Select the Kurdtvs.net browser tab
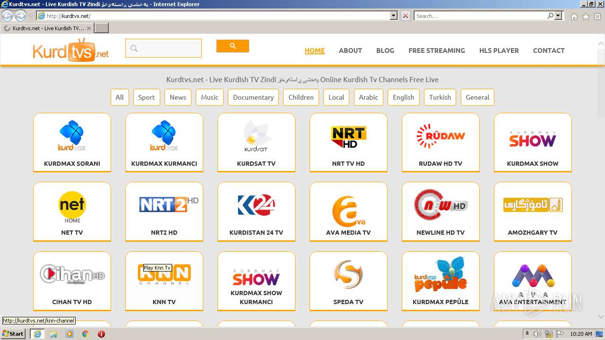 point(47,28)
